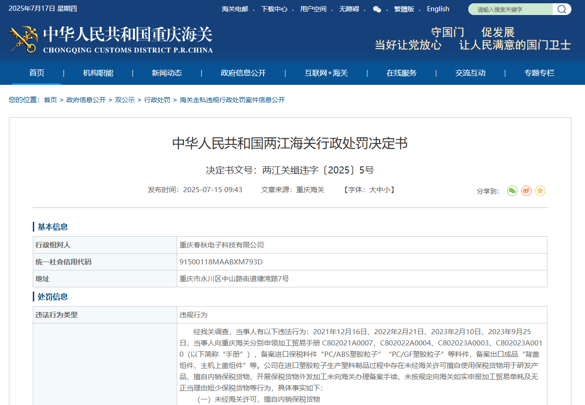Share to QZone star icon

pos(540,191)
